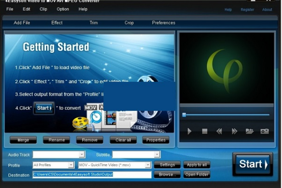Image resolution: width=282 pixels, height=188 pixels.
Task: Click the rewind double-arrow icon
Action: (x=219, y=131)
